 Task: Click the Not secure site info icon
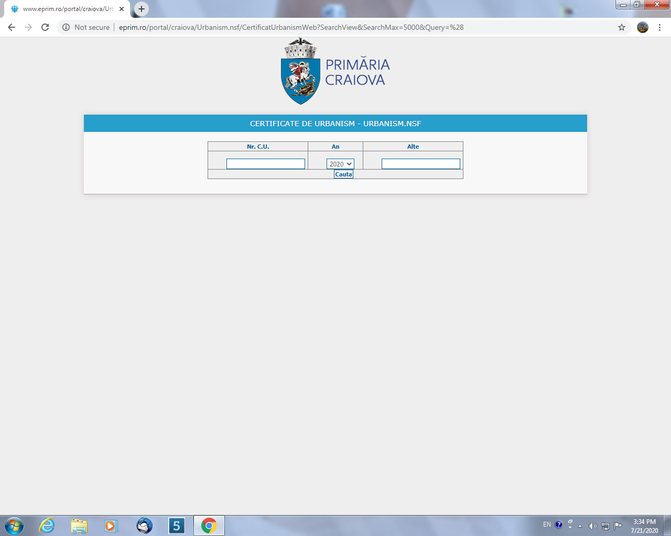(x=66, y=27)
